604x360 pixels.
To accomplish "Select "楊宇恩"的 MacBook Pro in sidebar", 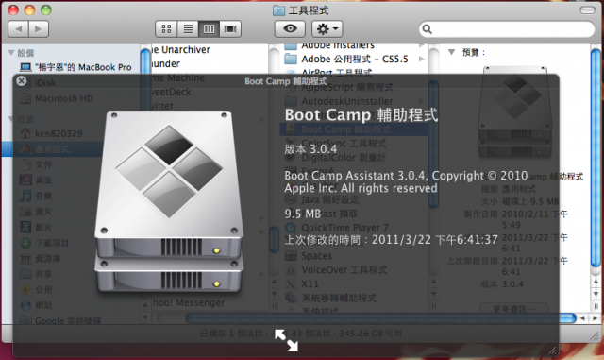I will point(75,67).
